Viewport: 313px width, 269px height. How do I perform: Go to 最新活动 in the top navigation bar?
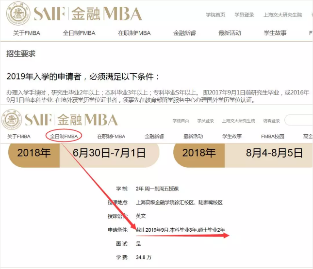[230, 33]
